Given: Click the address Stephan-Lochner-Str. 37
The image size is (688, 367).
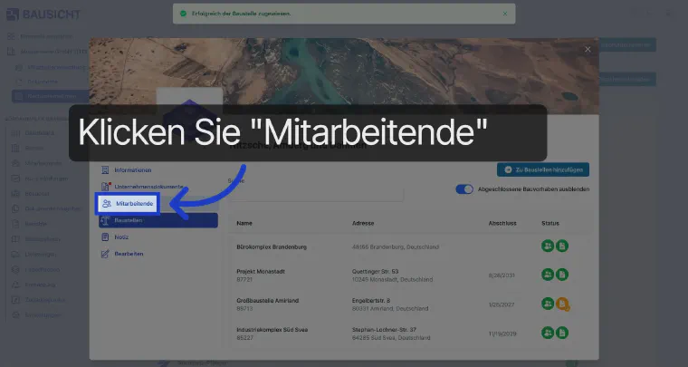Looking at the screenshot, I should [x=384, y=330].
